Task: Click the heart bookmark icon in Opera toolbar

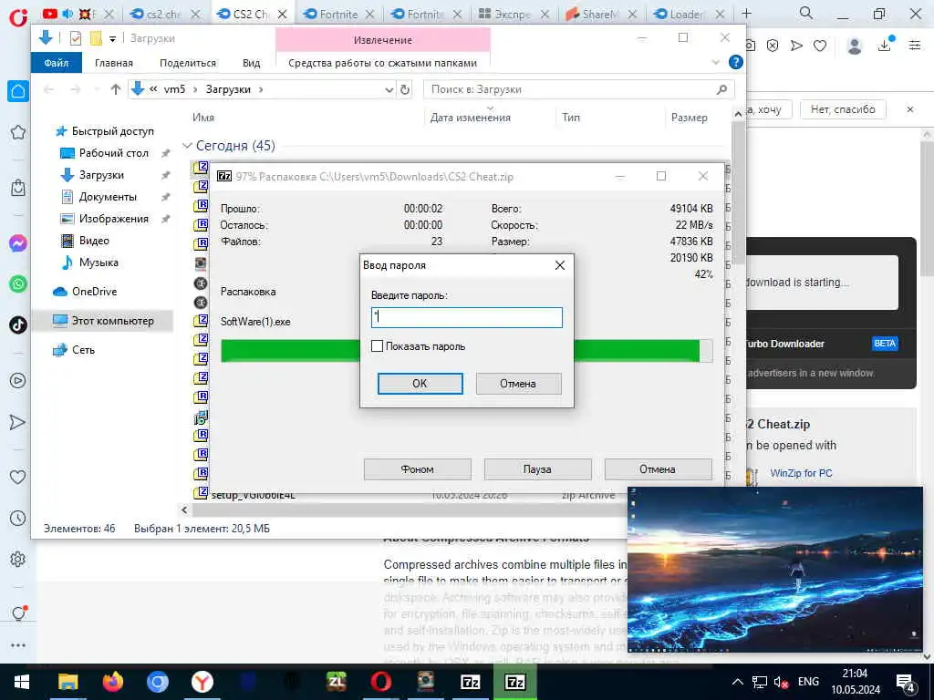Action: point(820,46)
